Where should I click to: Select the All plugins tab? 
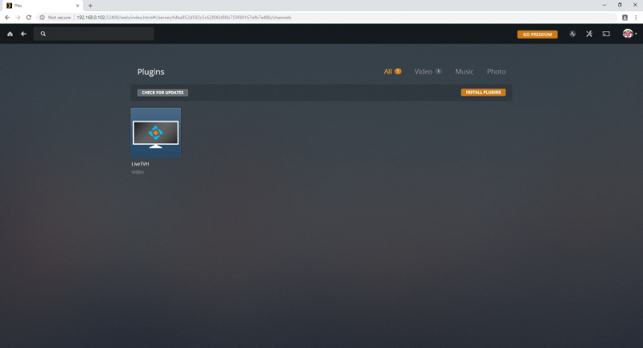[392, 72]
